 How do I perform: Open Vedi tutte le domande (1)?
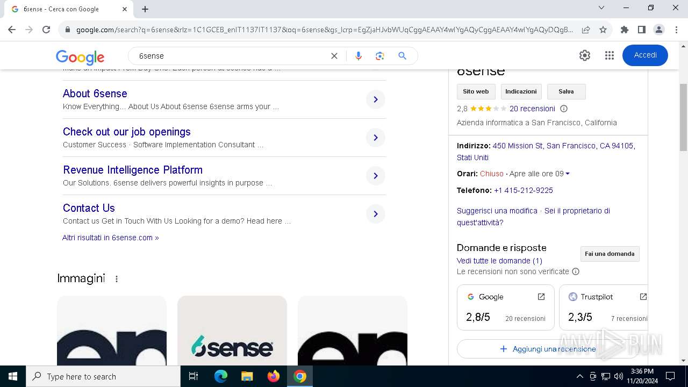click(499, 261)
